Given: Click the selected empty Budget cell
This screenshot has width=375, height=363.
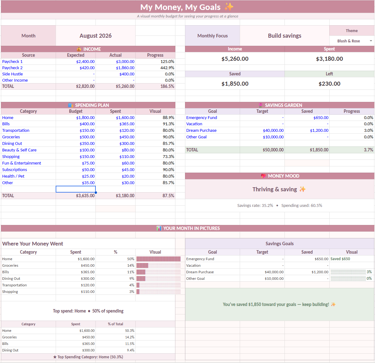Looking at the screenshot, I should point(76,189).
